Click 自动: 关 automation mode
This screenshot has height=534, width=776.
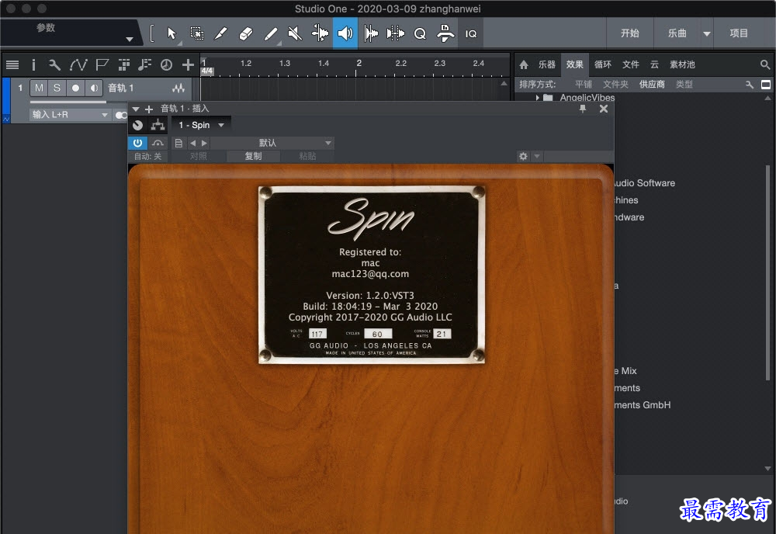click(x=148, y=156)
